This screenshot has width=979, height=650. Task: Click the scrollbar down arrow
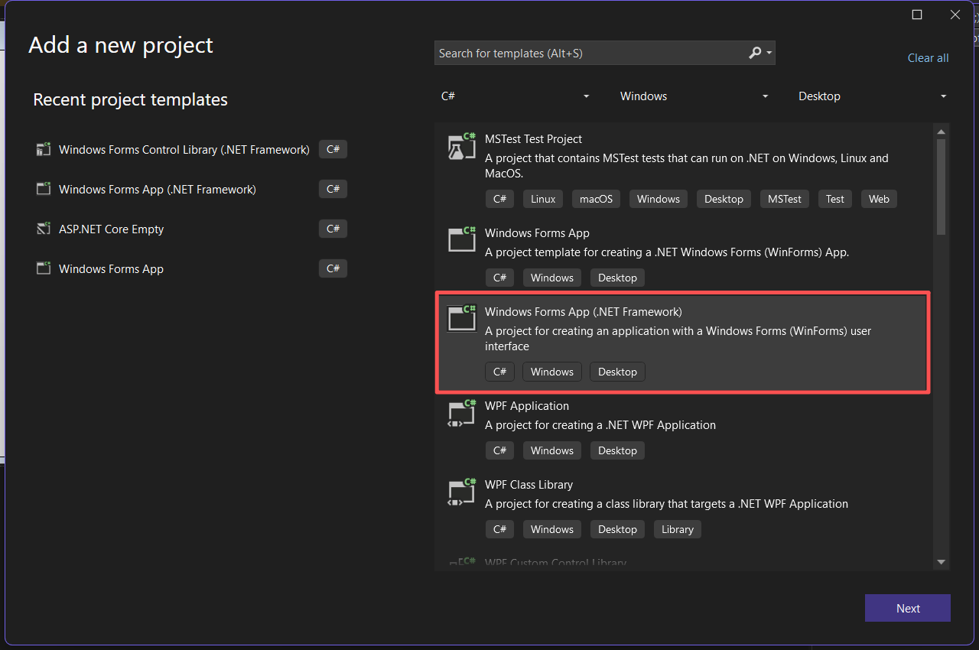pyautogui.click(x=942, y=562)
